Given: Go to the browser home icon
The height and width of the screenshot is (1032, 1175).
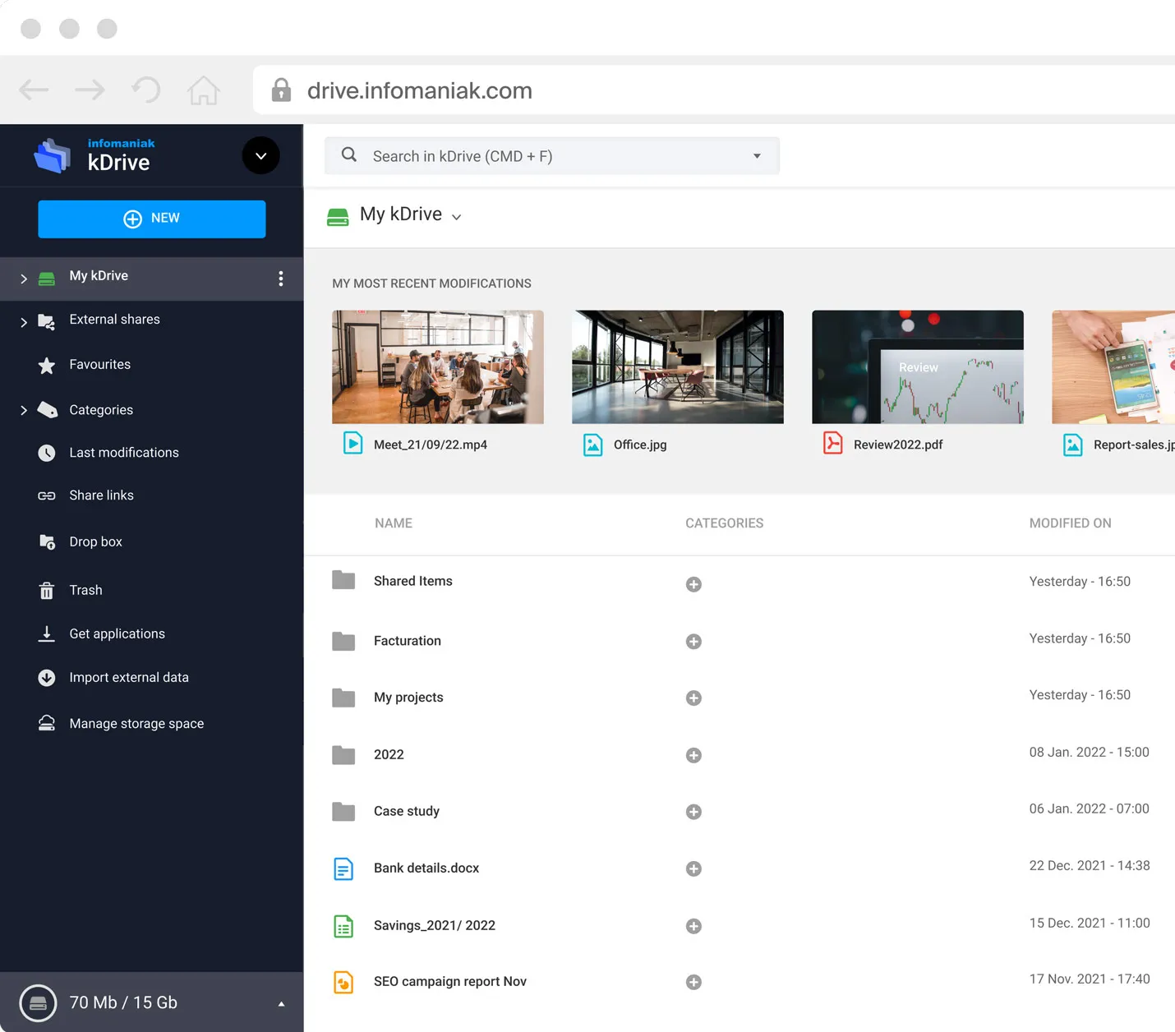Looking at the screenshot, I should click(x=203, y=90).
